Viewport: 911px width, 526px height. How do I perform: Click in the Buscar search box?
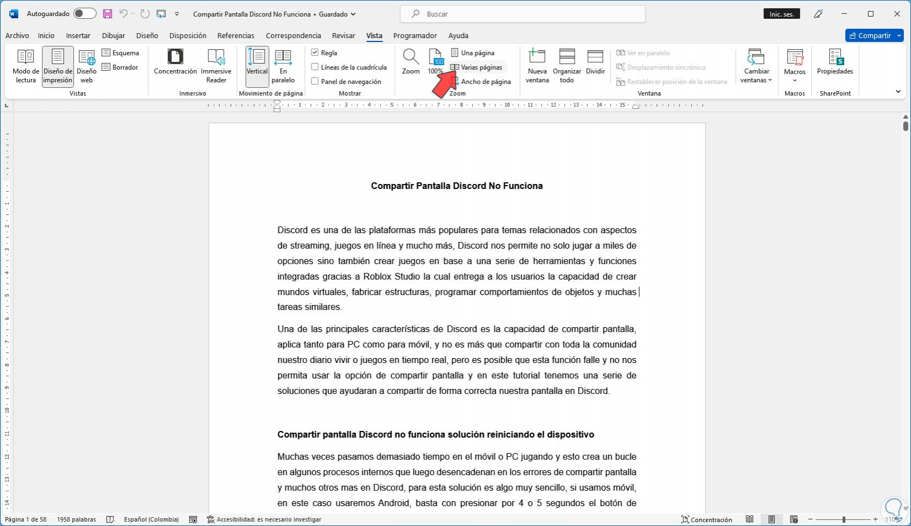click(x=522, y=14)
